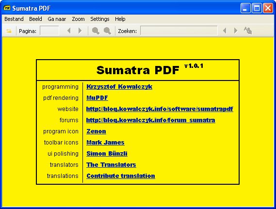276x209 pixels.
Task: Open the Bestand menu
Action: point(14,19)
